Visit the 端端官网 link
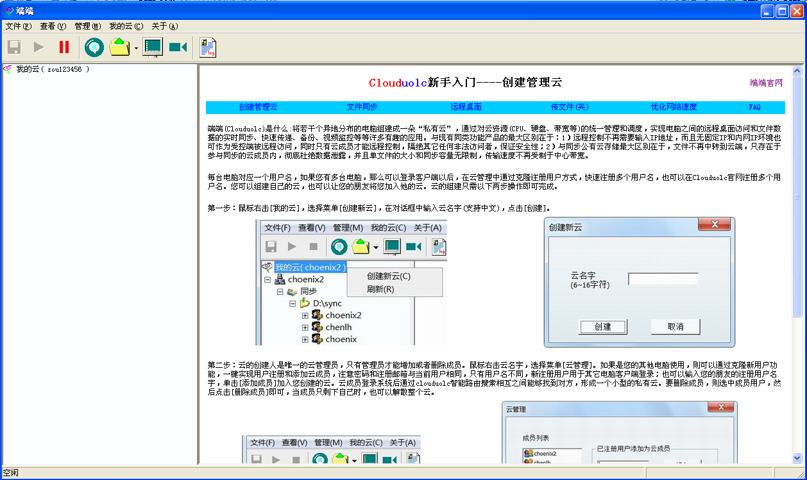Image resolution: width=807 pixels, height=480 pixels. coord(767,83)
